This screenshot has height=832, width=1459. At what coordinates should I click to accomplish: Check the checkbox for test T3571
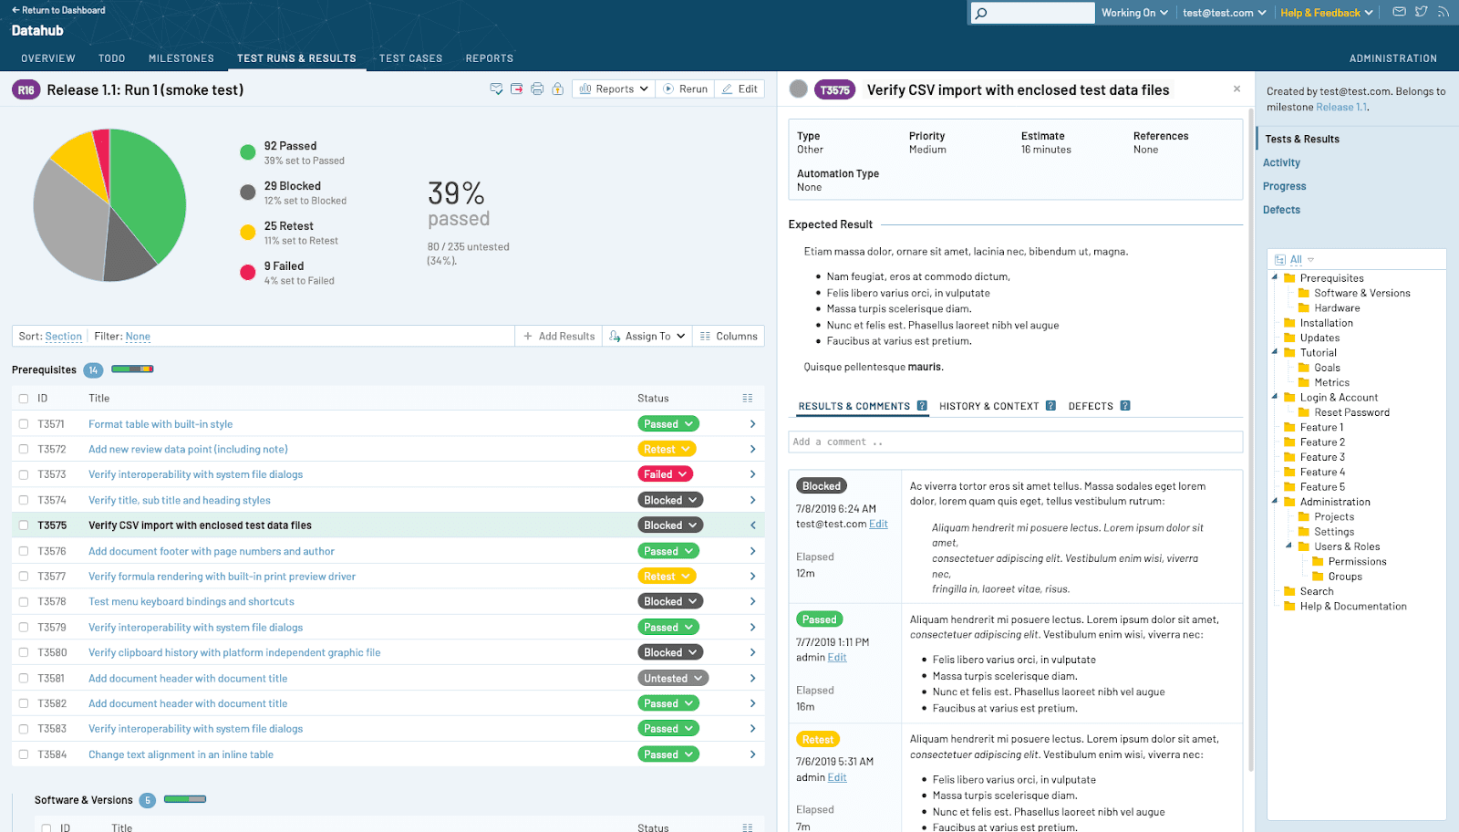click(24, 424)
